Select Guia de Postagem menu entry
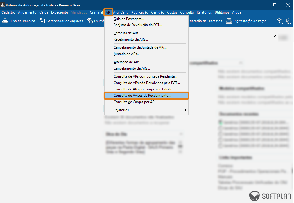Screen dimensions: 294x203 pos(146,19)
